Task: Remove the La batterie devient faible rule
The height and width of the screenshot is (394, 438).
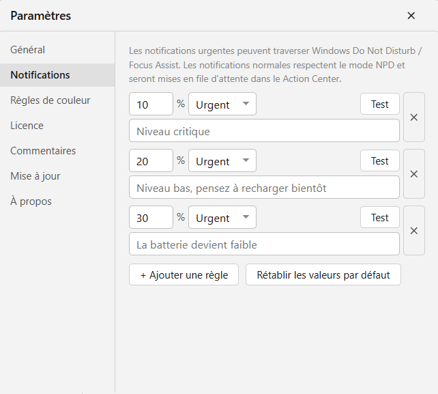Action: coord(414,231)
